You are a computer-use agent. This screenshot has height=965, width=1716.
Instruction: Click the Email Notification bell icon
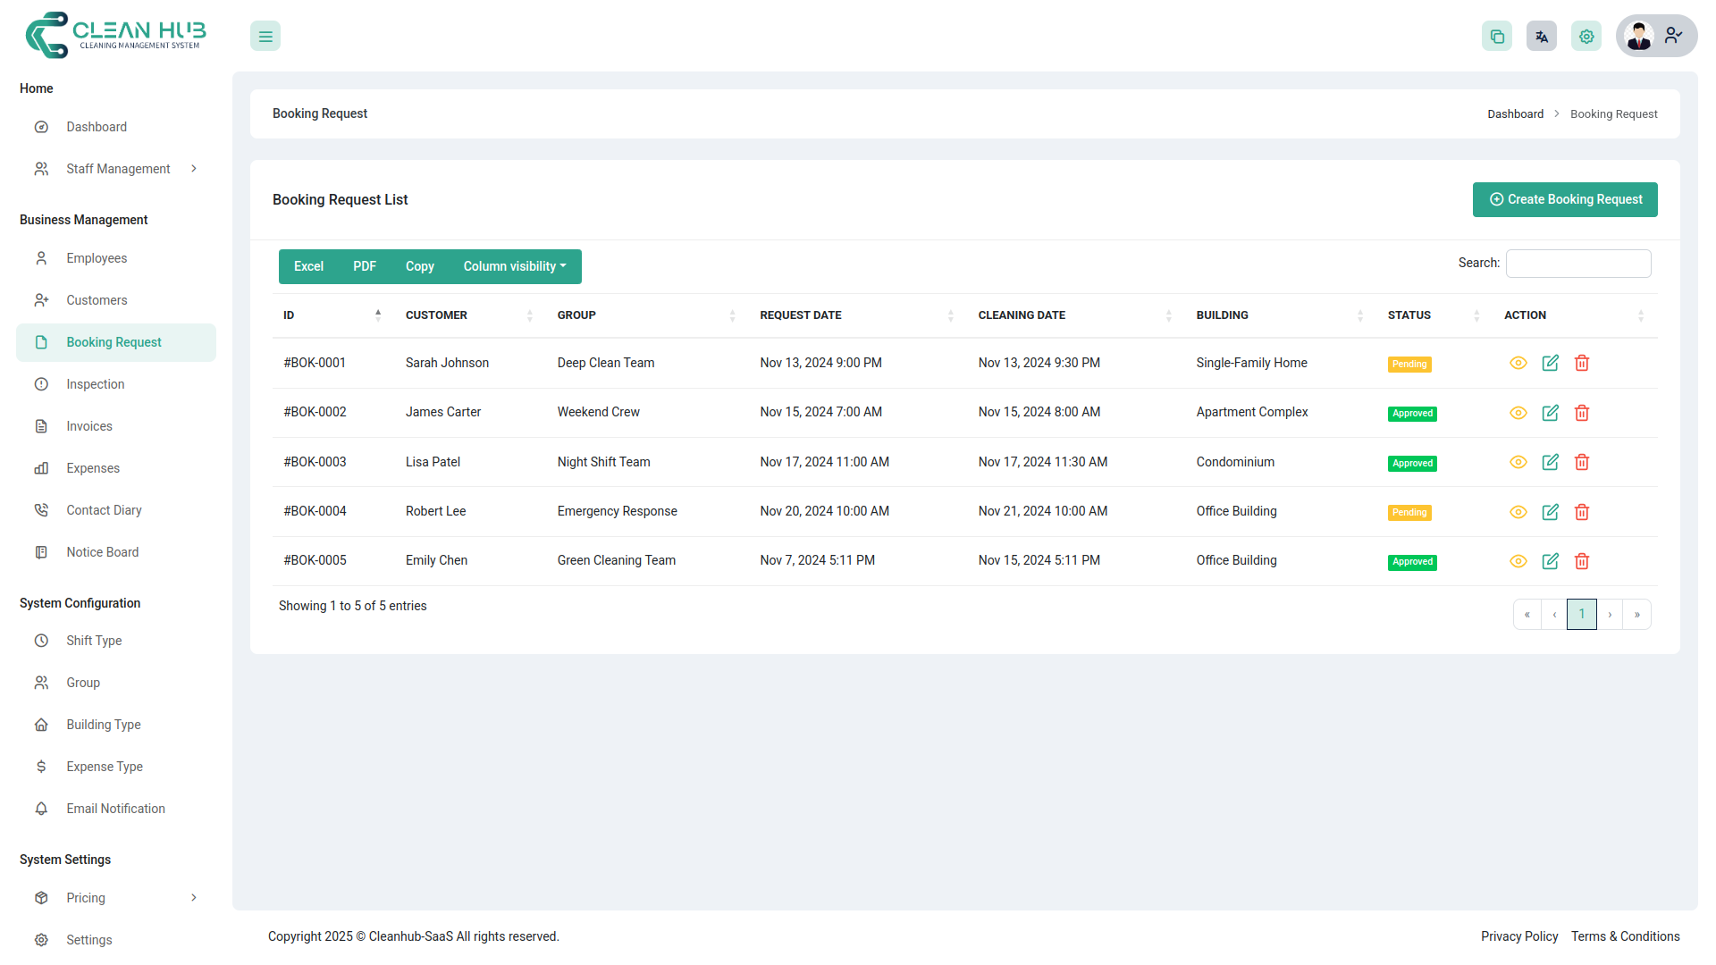pos(41,808)
